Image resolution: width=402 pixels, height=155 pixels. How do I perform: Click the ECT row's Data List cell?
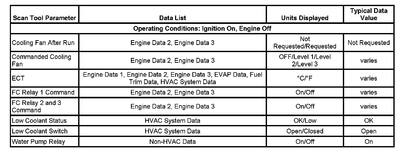point(173,78)
